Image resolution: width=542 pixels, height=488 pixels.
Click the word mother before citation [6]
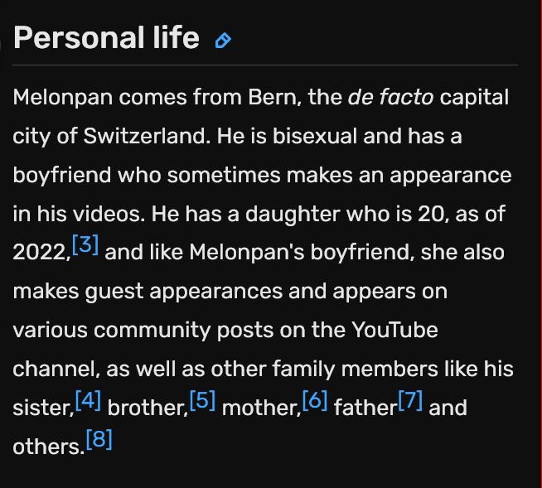[260, 408]
